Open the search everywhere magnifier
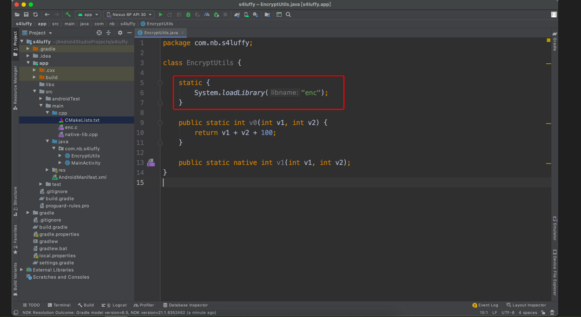581x317 pixels. [288, 15]
